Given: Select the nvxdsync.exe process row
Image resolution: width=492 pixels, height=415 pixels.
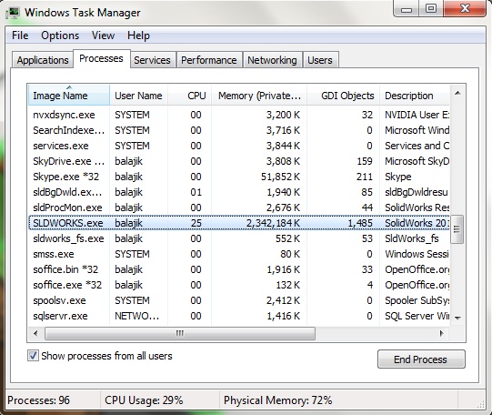Looking at the screenshot, I should 239,115.
